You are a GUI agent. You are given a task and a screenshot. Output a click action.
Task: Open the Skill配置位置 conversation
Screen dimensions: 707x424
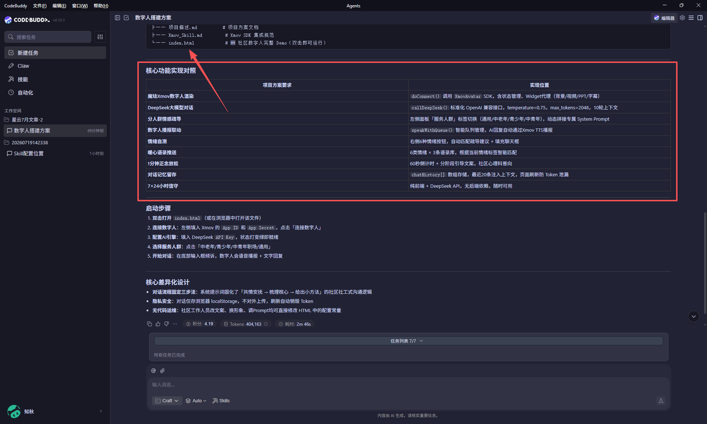pyautogui.click(x=55, y=153)
